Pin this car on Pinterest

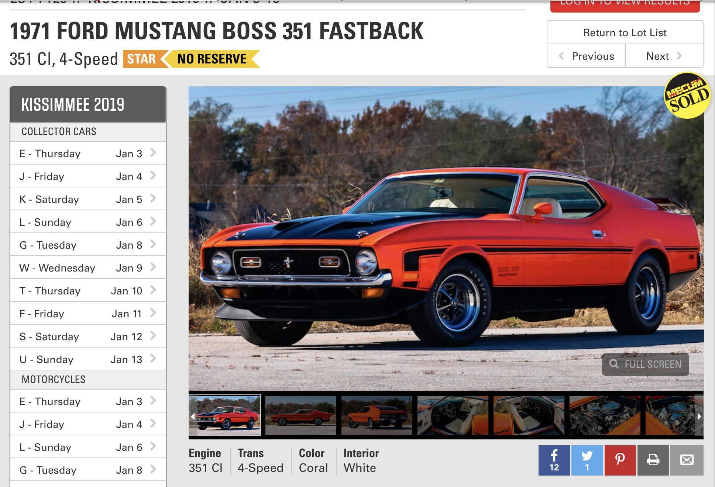click(620, 460)
